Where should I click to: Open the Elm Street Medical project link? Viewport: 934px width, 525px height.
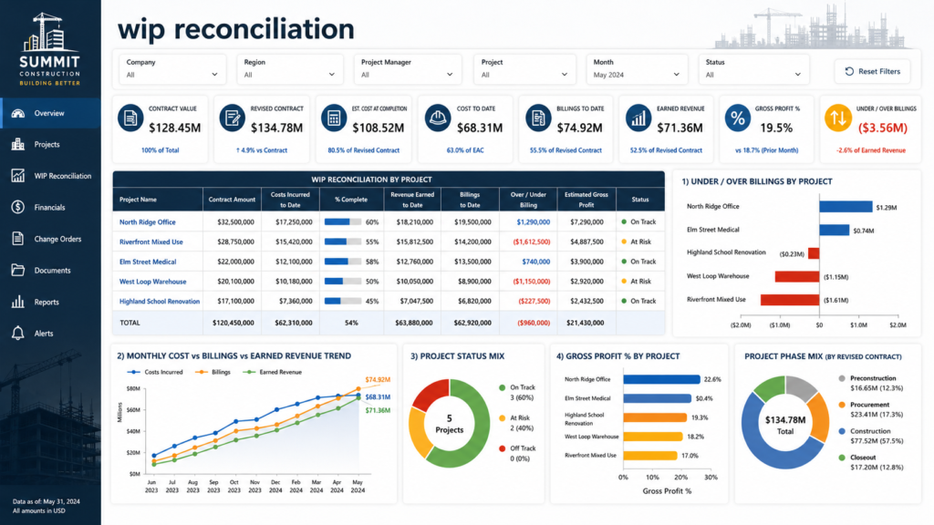tap(147, 262)
